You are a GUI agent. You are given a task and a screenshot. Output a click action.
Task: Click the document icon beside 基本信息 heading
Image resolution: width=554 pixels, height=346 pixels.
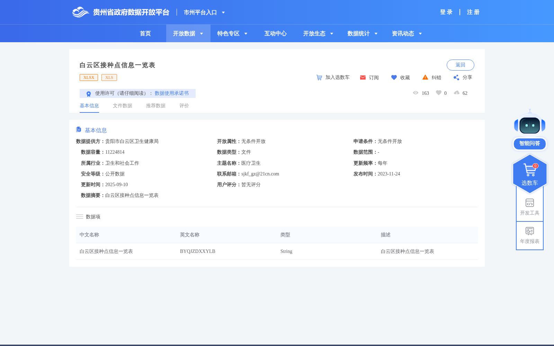coord(79,129)
